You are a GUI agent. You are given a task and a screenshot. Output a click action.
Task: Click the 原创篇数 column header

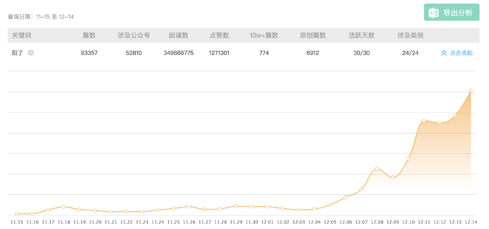[313, 35]
